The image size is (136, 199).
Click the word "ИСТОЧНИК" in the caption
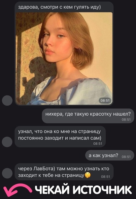[x=102, y=190]
